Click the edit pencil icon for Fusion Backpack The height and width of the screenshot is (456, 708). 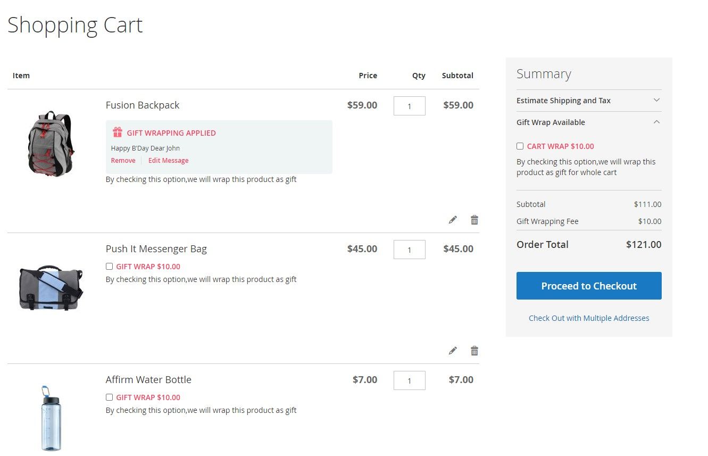453,220
